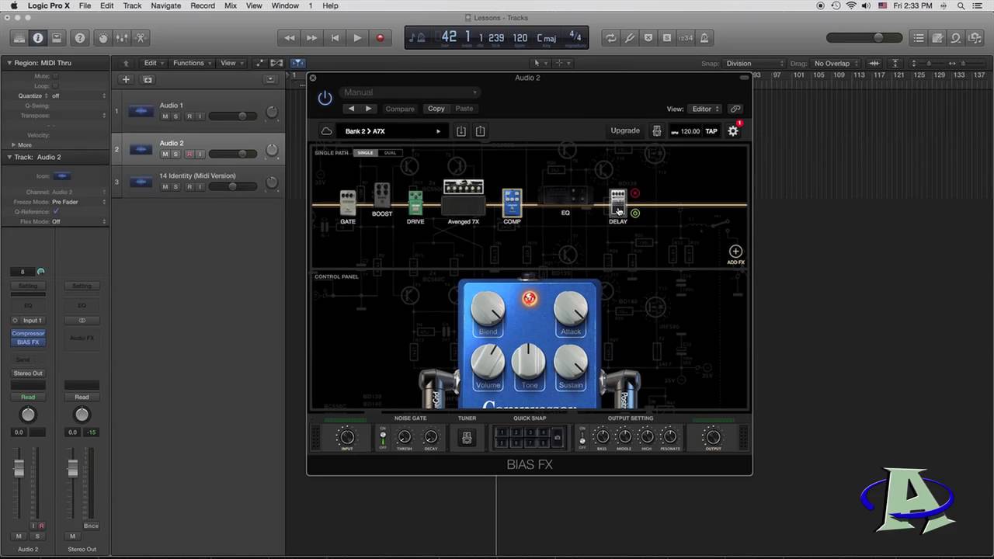Open the Loop Browser button
This screenshot has height=559, width=994.
(956, 37)
